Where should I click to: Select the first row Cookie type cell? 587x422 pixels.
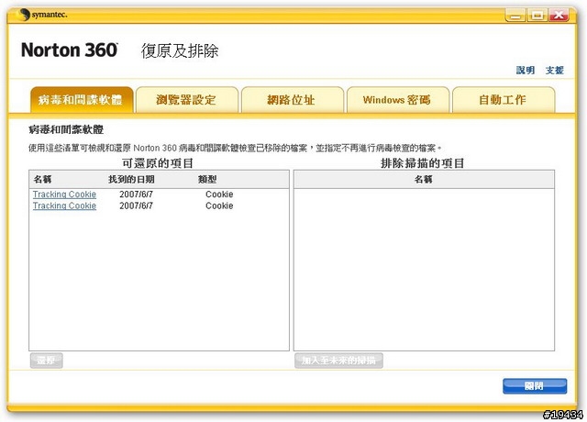pyautogui.click(x=219, y=194)
